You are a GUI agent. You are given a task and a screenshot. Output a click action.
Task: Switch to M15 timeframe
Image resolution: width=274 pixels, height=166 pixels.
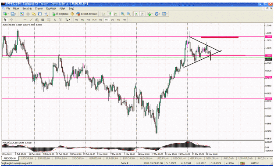89,20
